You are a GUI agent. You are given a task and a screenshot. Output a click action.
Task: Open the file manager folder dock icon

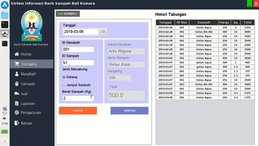(4, 15)
